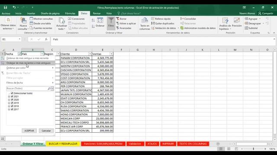Screen dimensions: 277x155
Task: Undo the last action
Action: pos(14,7)
